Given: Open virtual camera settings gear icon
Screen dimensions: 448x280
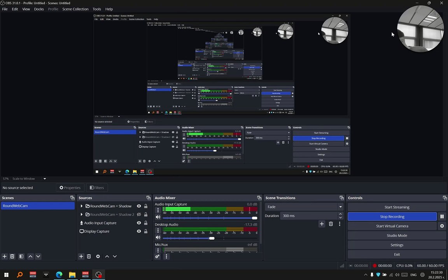Looking at the screenshot, I should point(442,226).
